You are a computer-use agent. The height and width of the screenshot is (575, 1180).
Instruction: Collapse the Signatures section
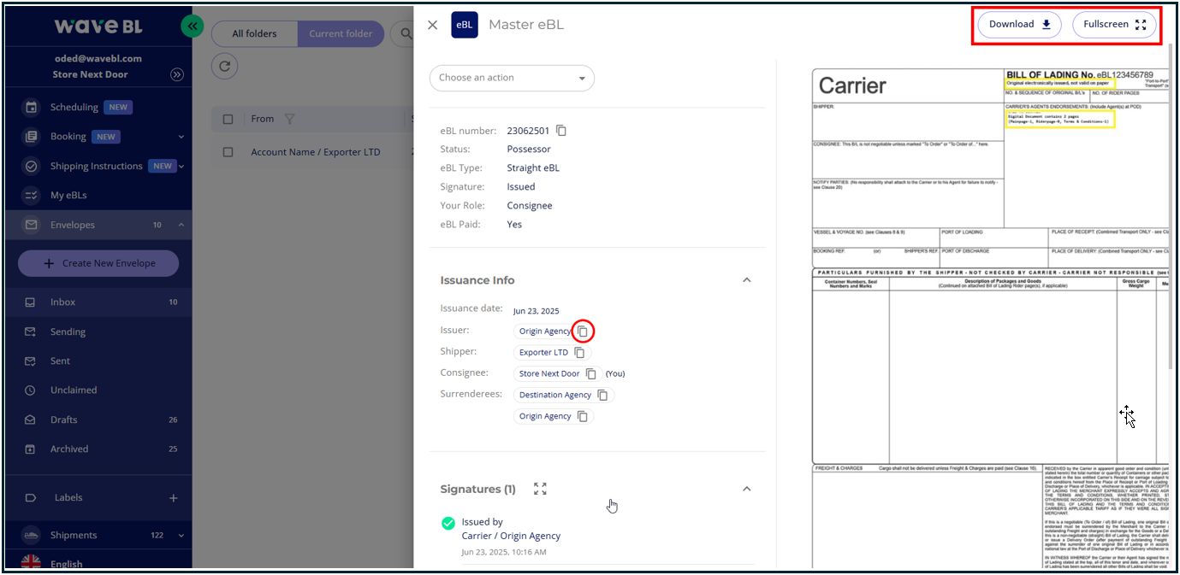746,489
